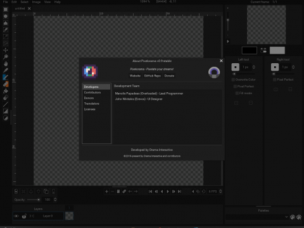Toggle Layer 0 visibility eye
Image resolution: width=304 pixels, height=228 pixels.
[x=16, y=216]
